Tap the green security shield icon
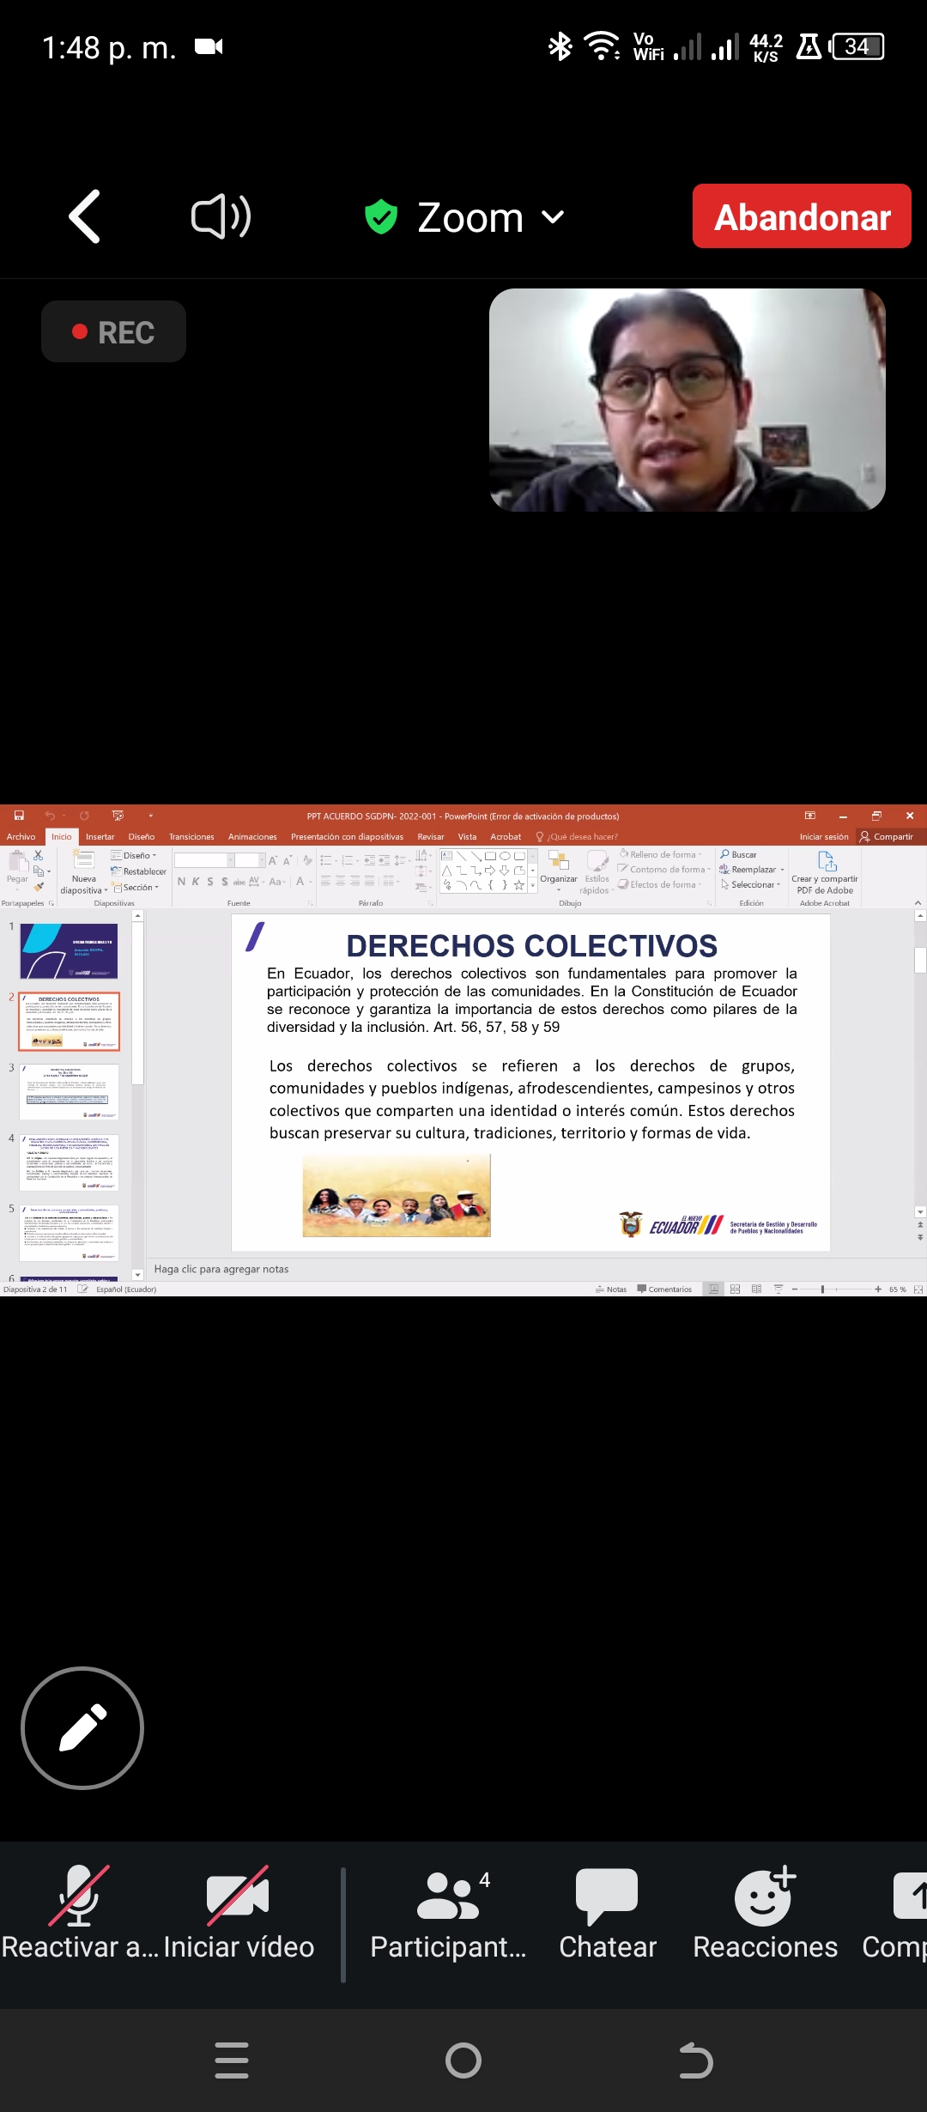This screenshot has width=927, height=2112. pos(381,217)
